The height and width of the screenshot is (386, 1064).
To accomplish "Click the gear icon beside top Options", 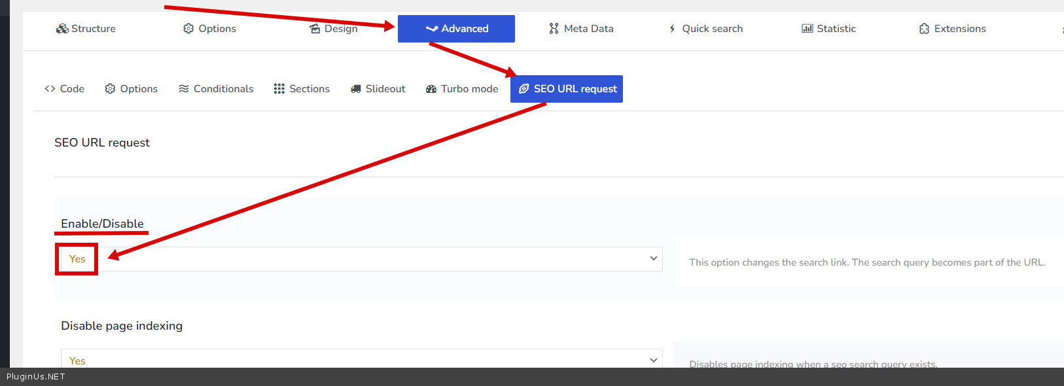I will point(188,29).
